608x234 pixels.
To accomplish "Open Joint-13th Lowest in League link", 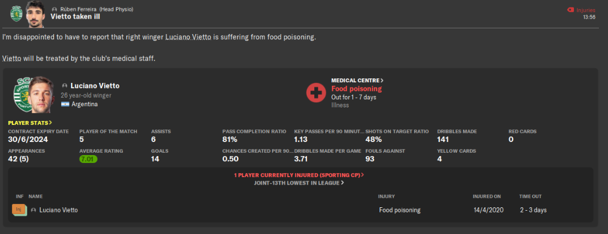I will [299, 183].
